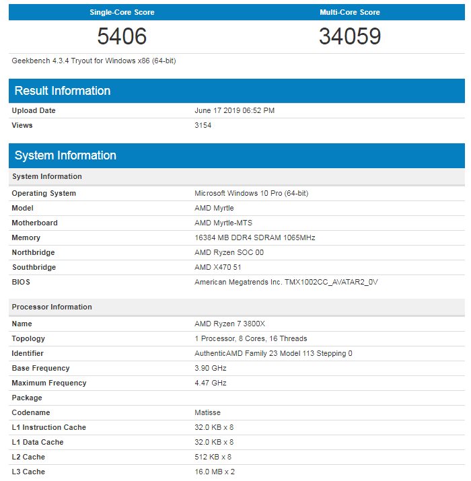Click the System Information blue header
The image size is (471, 481).
[237, 155]
